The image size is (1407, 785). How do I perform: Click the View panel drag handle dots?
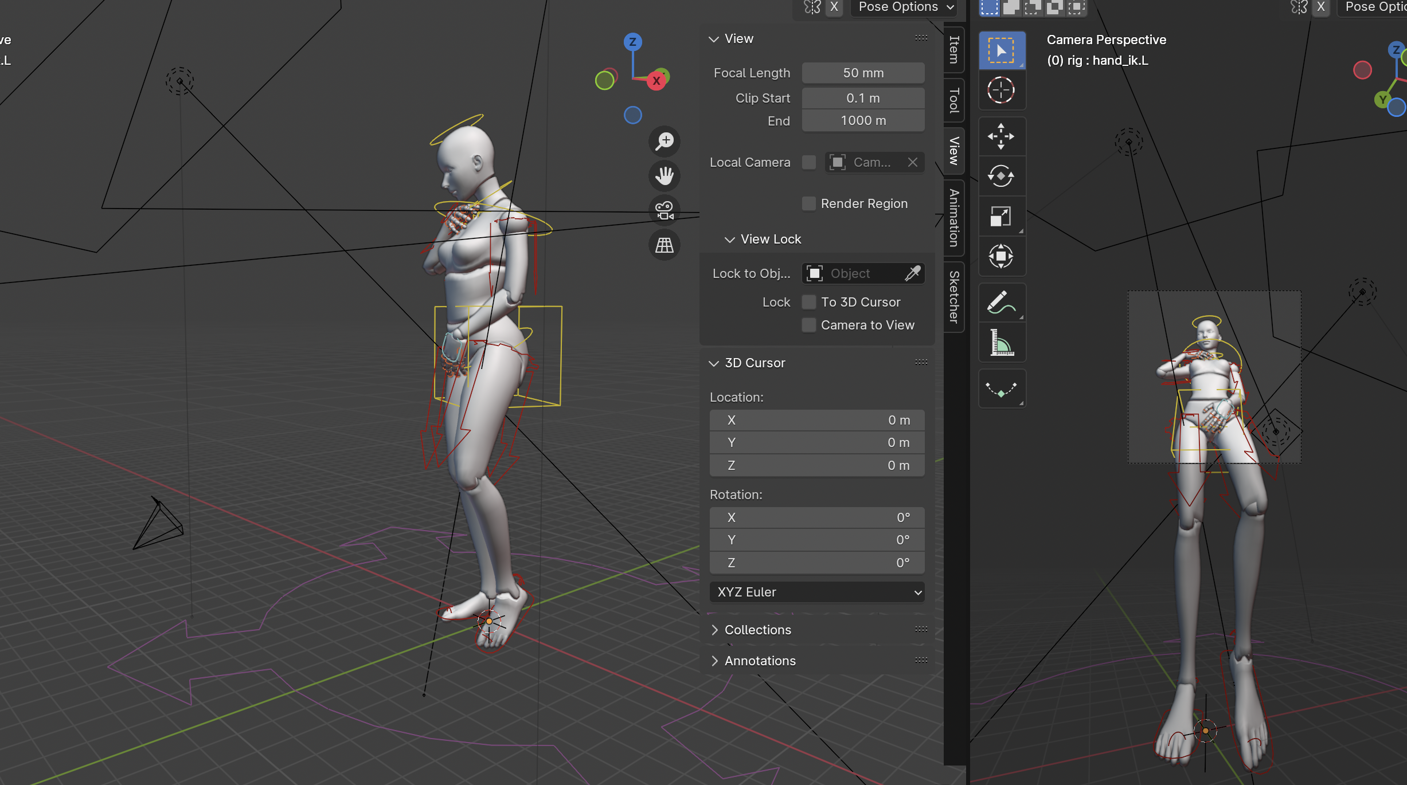921,38
